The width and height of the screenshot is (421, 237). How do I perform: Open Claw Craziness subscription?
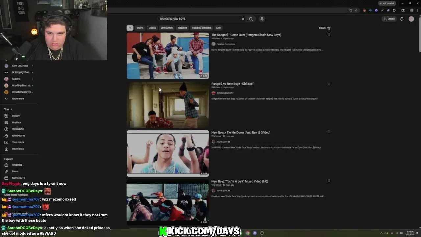click(x=19, y=66)
